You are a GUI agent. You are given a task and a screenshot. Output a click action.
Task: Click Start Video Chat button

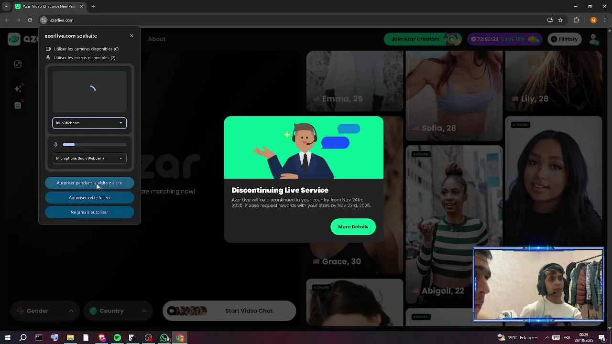pos(229,311)
